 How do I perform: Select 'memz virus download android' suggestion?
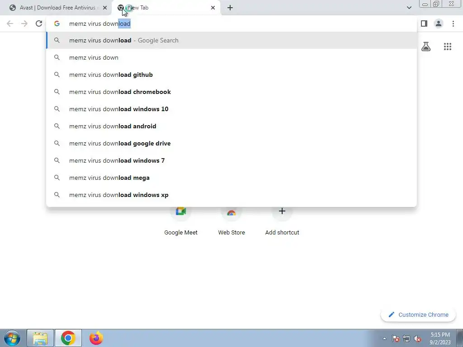[231, 126]
